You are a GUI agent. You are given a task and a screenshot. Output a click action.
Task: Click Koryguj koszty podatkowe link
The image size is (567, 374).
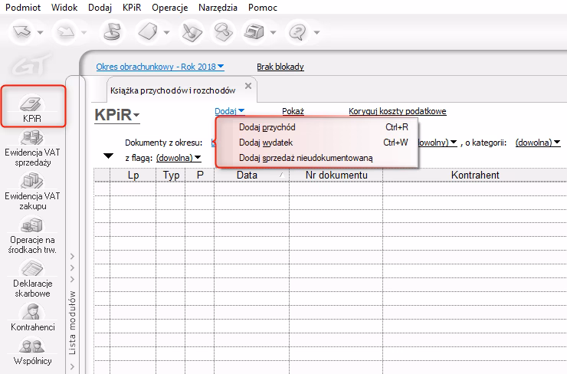click(x=398, y=111)
